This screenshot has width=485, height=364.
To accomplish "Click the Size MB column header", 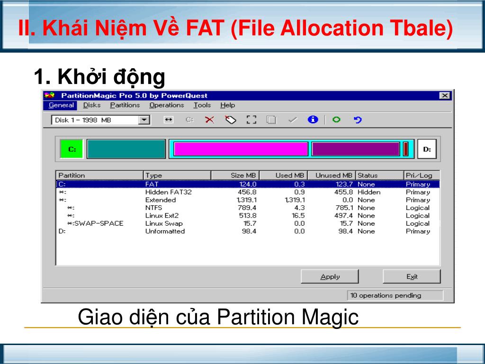I will [235, 175].
